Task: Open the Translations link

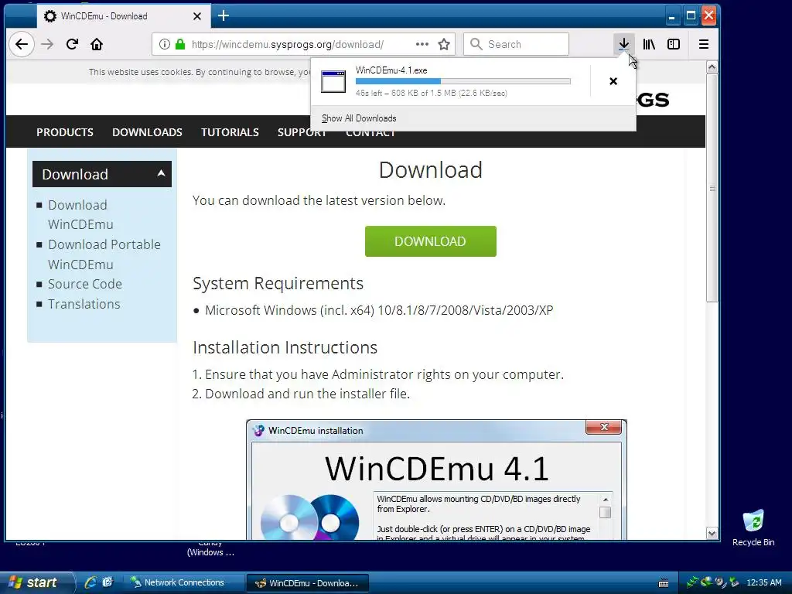Action: [84, 304]
